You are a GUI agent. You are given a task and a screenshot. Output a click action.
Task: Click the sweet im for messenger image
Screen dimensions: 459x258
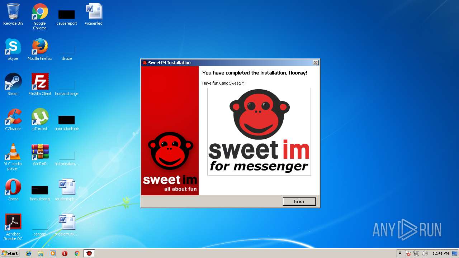259,132
